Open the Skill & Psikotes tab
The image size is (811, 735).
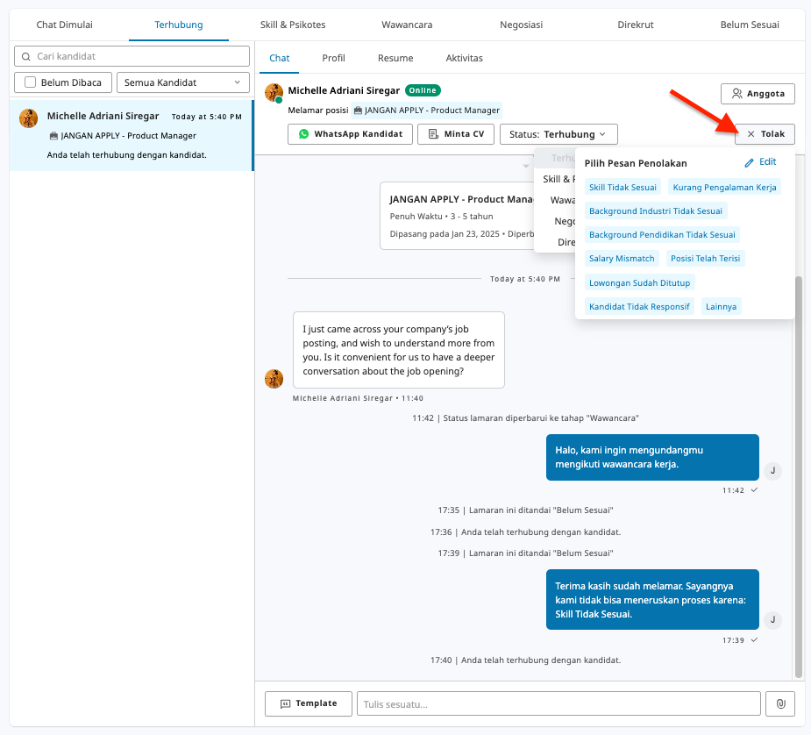pyautogui.click(x=293, y=25)
